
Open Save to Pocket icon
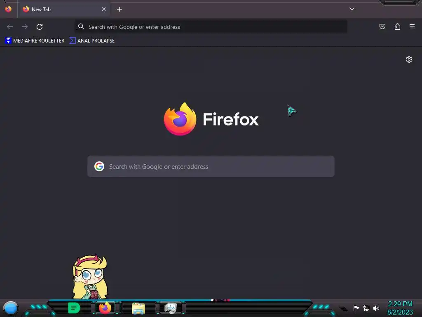pyautogui.click(x=382, y=26)
